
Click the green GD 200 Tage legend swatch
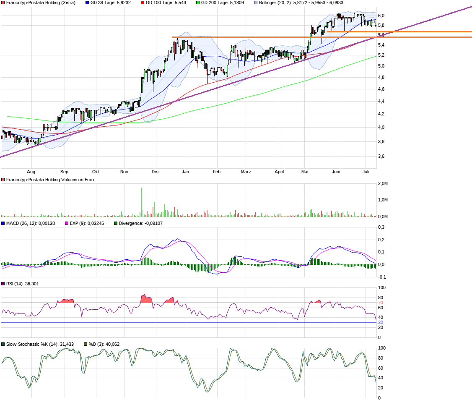coord(198,3)
